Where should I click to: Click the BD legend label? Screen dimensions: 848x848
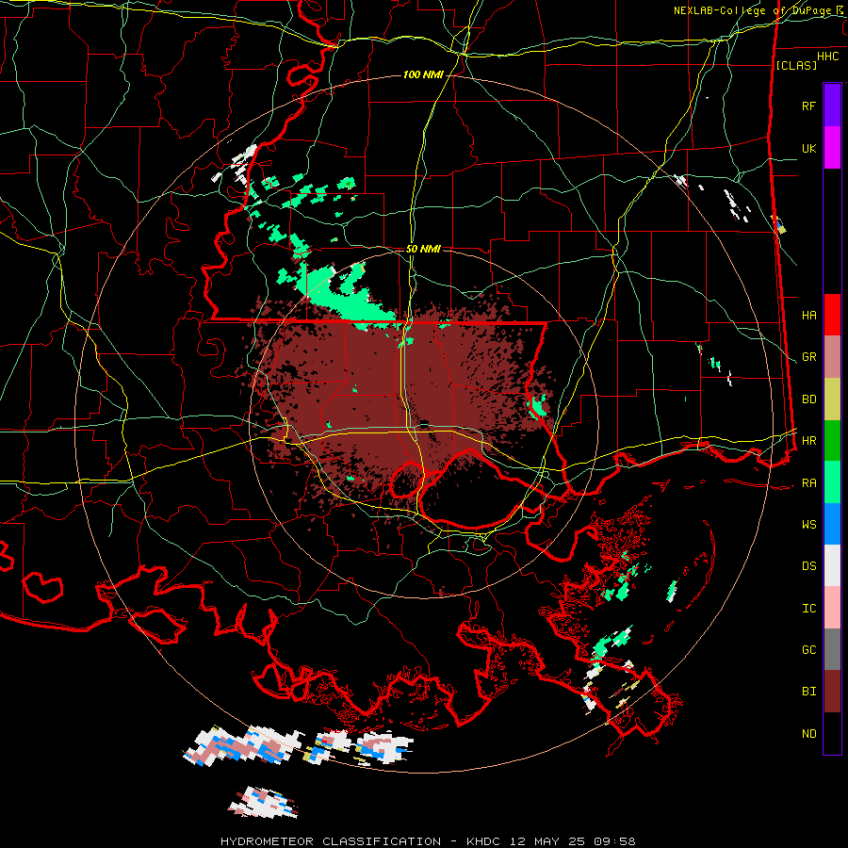(808, 400)
